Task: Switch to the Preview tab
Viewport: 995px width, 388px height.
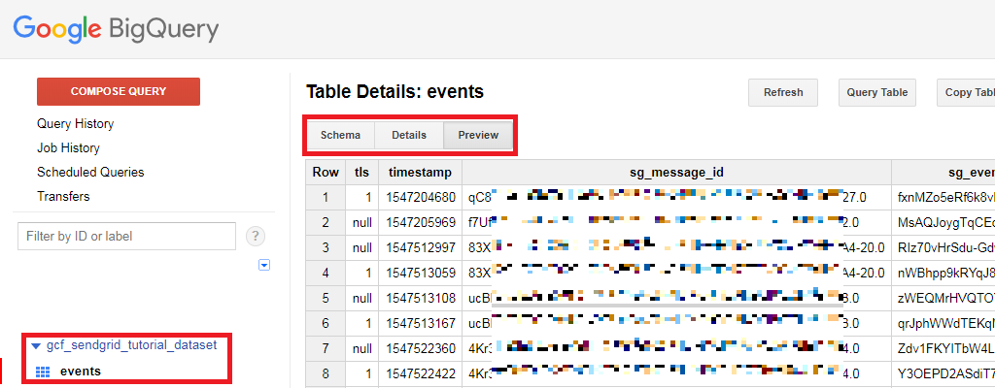Action: coord(478,135)
